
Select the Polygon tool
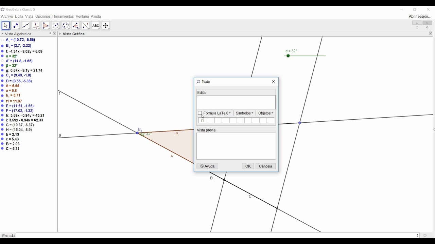tap(46, 26)
